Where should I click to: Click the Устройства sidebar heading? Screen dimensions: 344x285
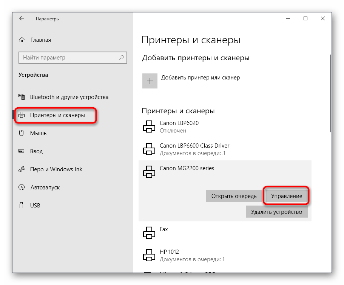coord(33,75)
